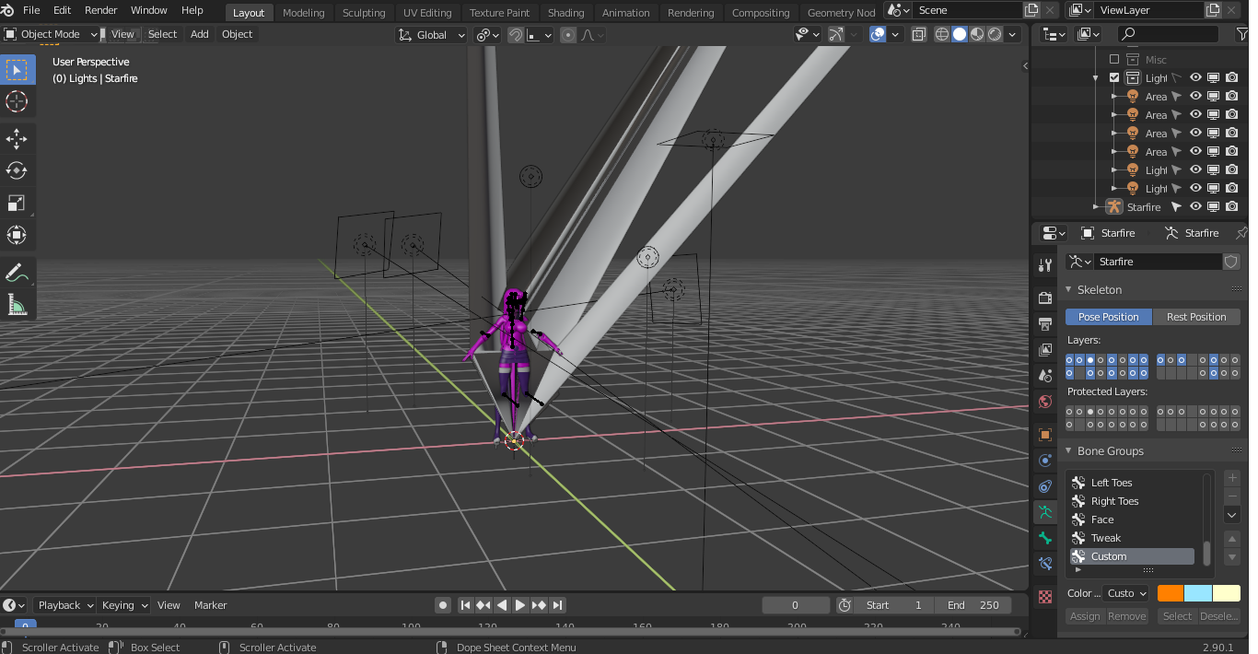Select the Select Box tool
1258x654 pixels.
point(17,69)
